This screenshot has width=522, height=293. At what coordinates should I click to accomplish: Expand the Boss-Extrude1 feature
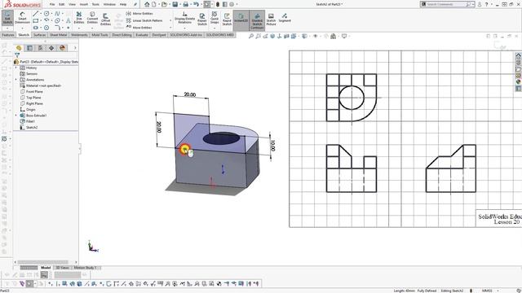point(16,116)
